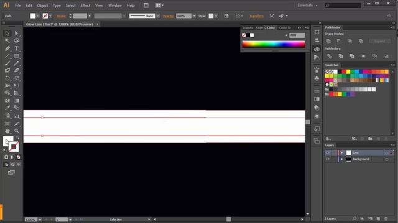This screenshot has width=398, height=223.
Task: Select the Paintbrush tool
Action: (7, 63)
